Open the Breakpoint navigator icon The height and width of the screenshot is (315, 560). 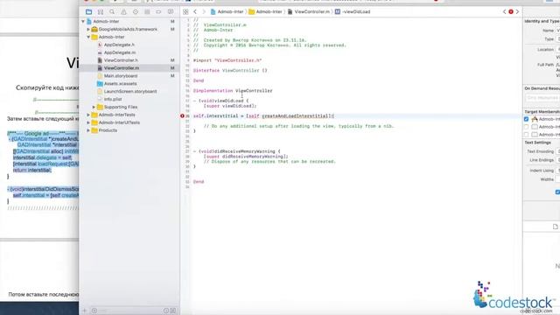click(158, 11)
